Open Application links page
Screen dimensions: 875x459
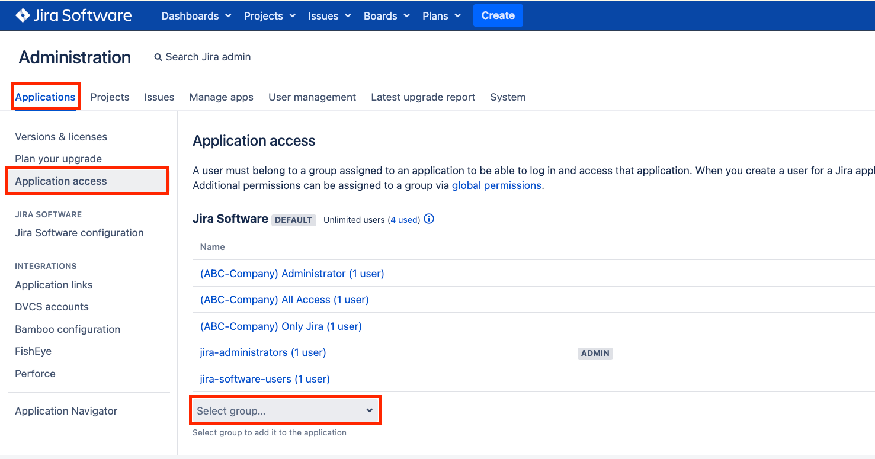pyautogui.click(x=54, y=285)
